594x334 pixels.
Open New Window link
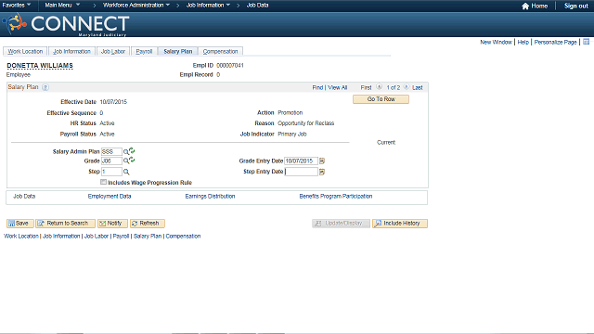coord(496,42)
